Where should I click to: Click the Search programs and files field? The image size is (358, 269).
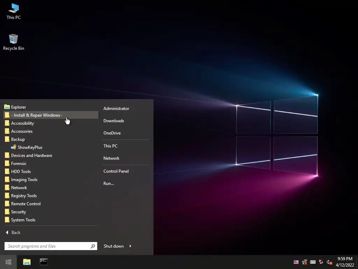tap(51, 246)
